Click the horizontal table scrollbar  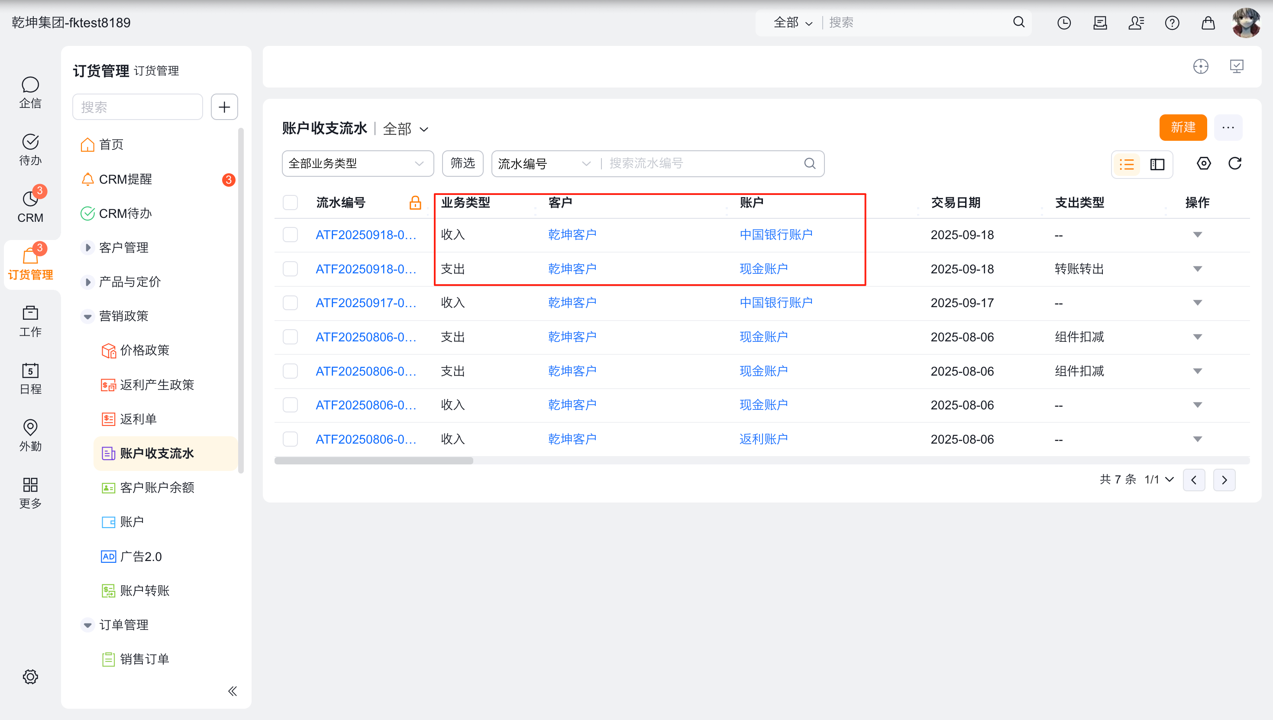374,461
